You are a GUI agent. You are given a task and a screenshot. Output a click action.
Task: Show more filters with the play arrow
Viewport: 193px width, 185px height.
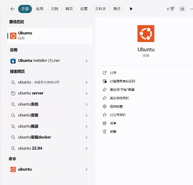[x=131, y=9]
